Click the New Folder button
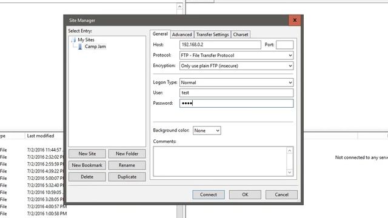The width and height of the screenshot is (388, 218). click(x=127, y=154)
